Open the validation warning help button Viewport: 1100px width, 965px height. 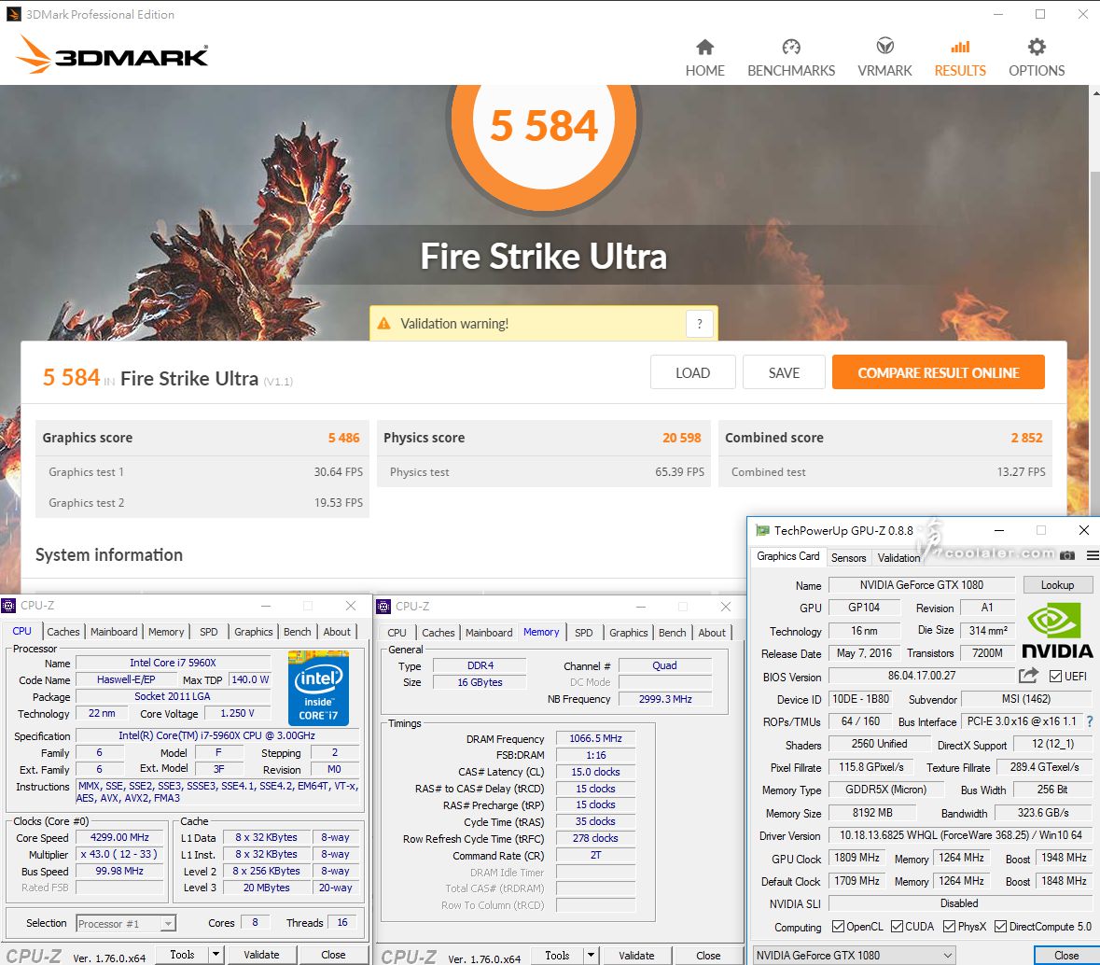(700, 324)
